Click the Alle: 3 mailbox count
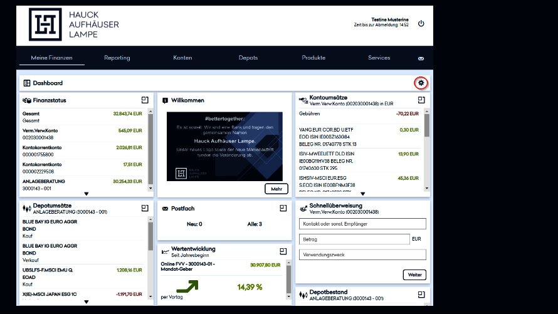 point(255,224)
